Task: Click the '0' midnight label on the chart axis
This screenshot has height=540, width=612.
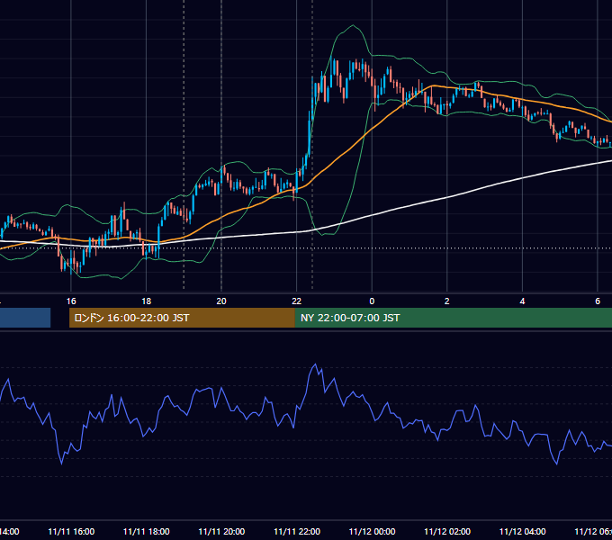Action: pyautogui.click(x=372, y=301)
